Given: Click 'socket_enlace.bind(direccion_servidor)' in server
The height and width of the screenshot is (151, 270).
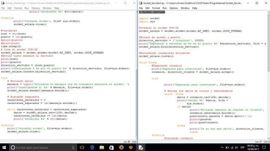Looking at the screenshot, I should [169, 47].
